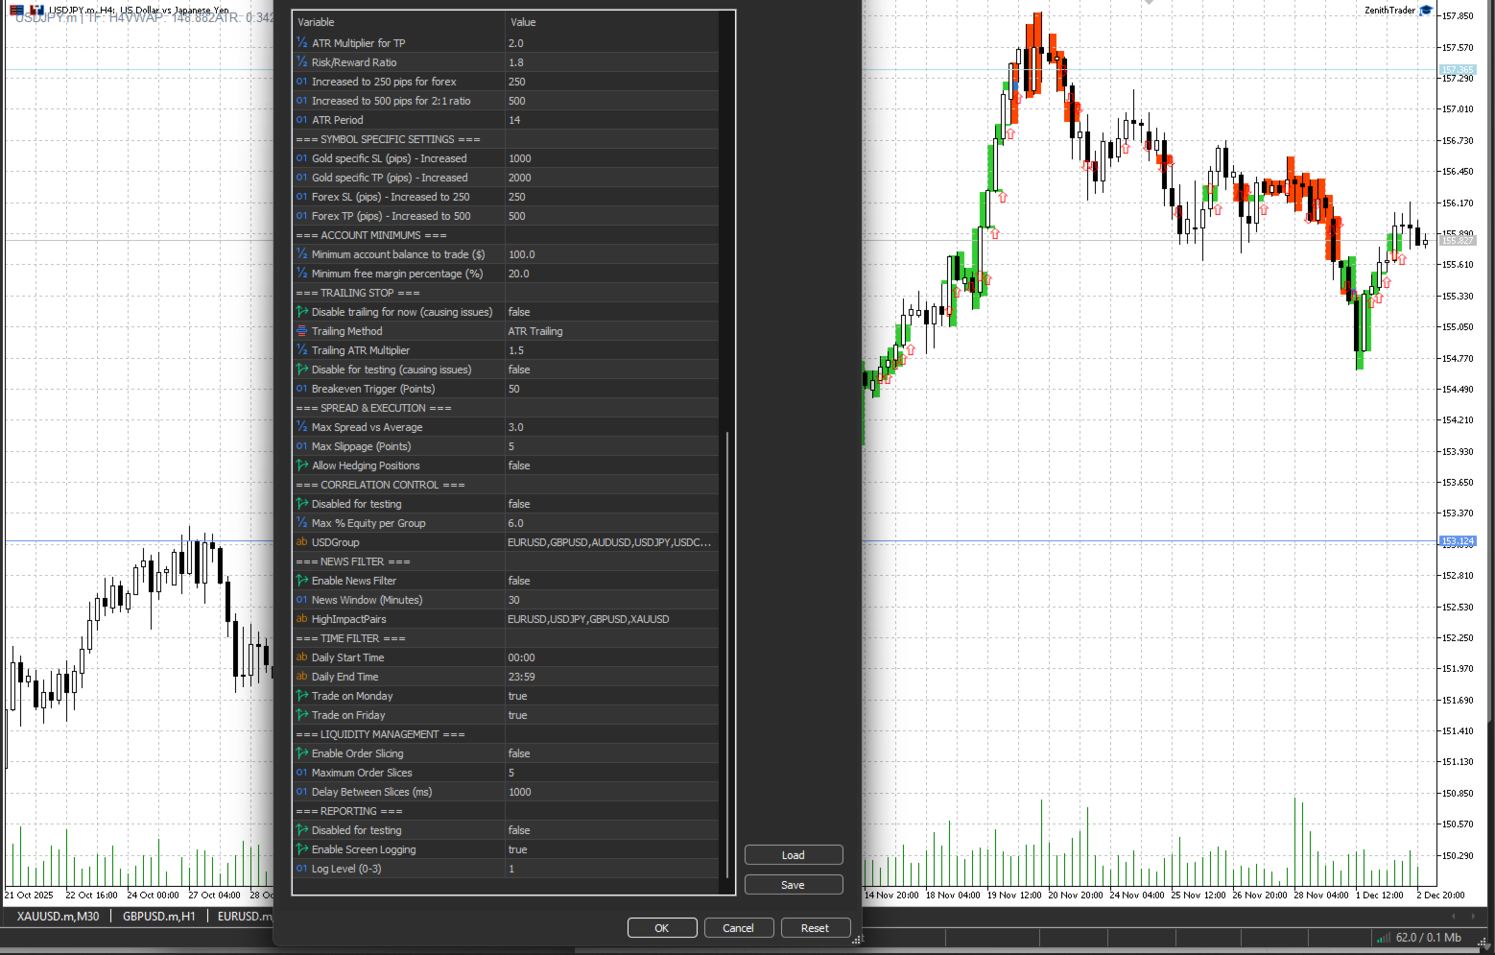Image resolution: width=1495 pixels, height=955 pixels.
Task: Click the integer icon of the Log Level (0-3) row
Action: (x=301, y=869)
